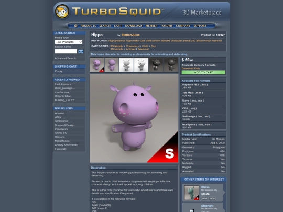Click the 'hippopotamus' keyword link
This screenshot has height=212, width=283.
[x=117, y=41]
